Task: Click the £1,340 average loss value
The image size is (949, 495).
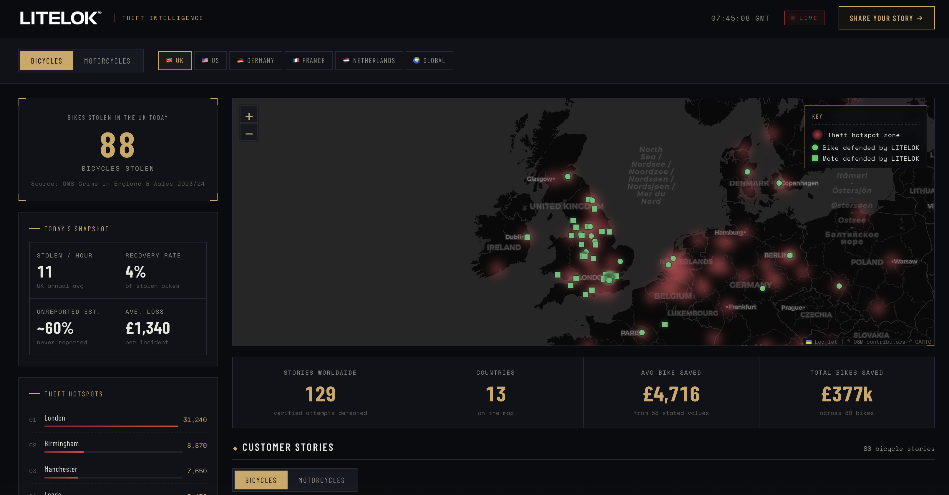Action: click(x=148, y=328)
